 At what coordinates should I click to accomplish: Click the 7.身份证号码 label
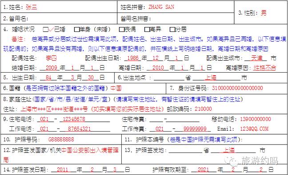[x=189, y=88]
